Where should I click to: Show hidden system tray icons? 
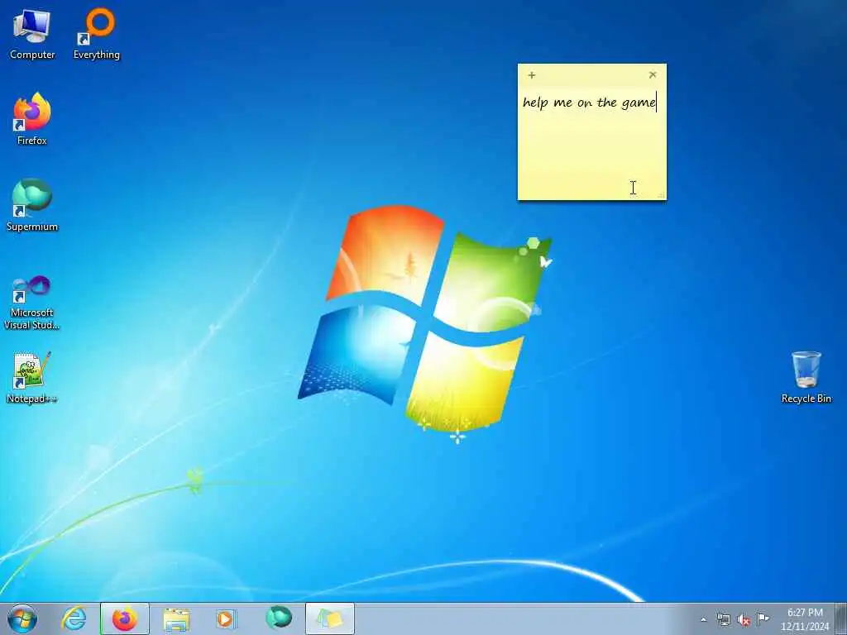(x=703, y=619)
